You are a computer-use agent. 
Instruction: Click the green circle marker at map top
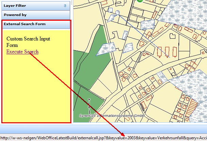pos(140,1)
